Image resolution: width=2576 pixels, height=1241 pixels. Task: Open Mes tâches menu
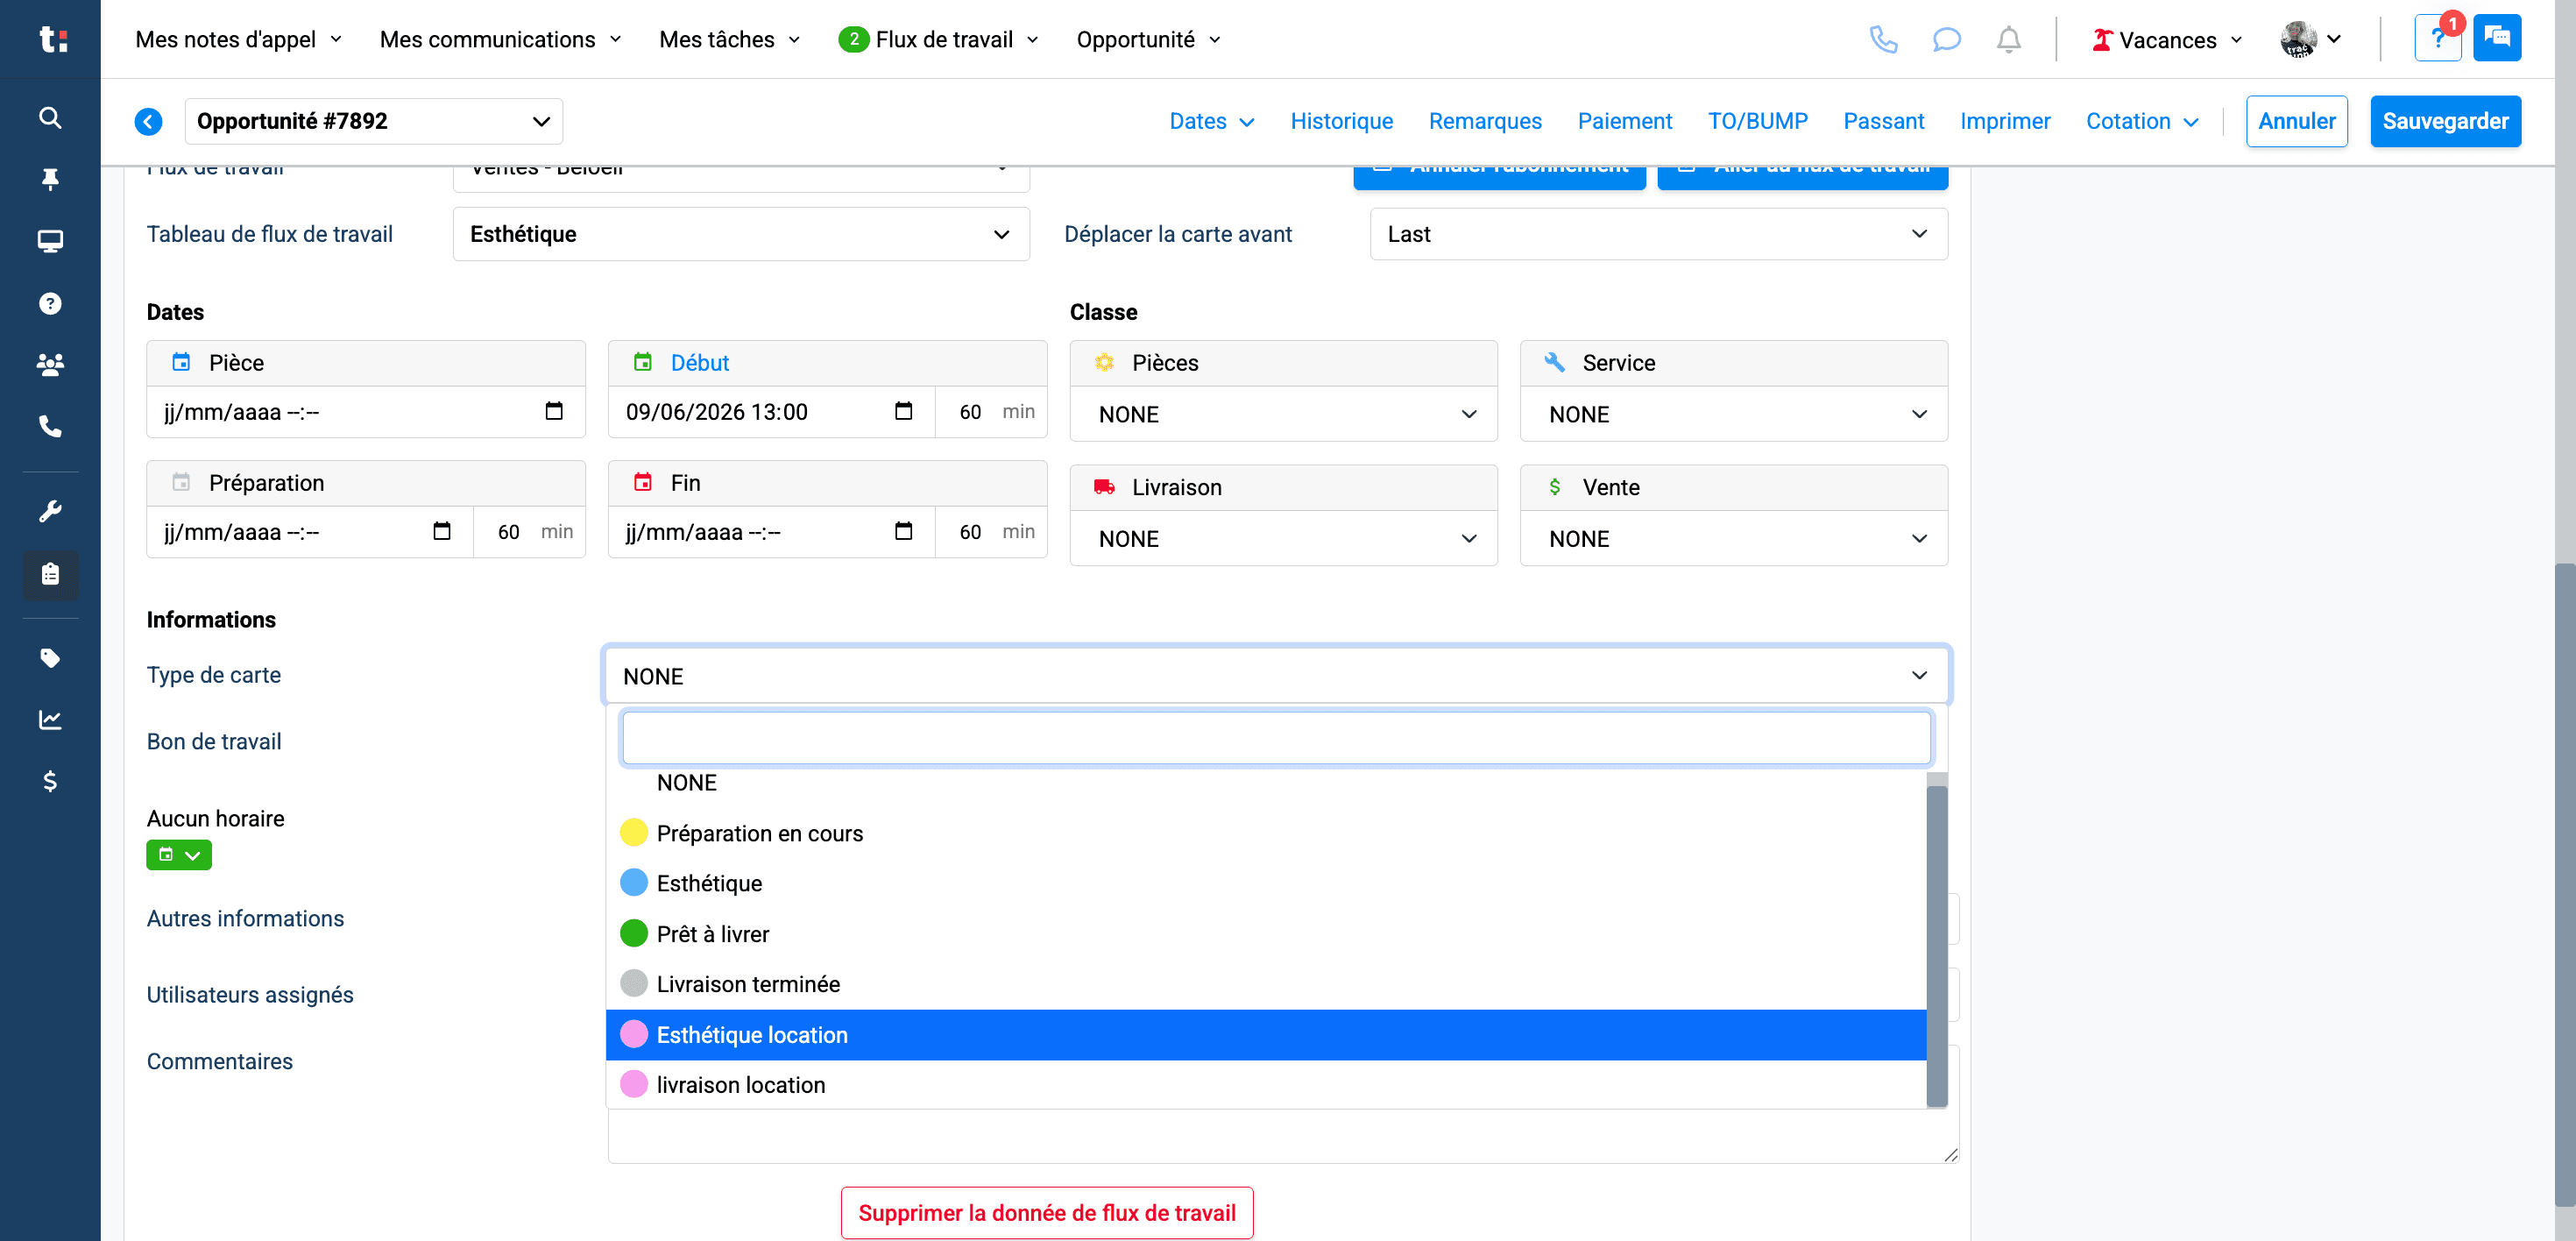[x=730, y=39]
